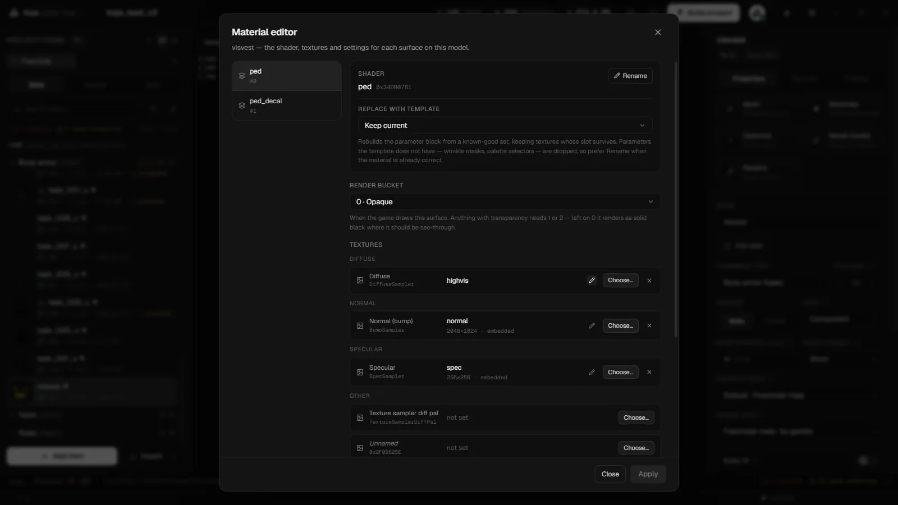898x505 pixels.
Task: Click "not set" in the Texture sampler diff pal row
Action: 457,417
